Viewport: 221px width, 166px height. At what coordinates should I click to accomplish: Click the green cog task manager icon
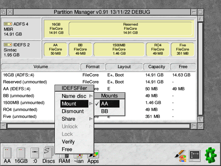click(211, 155)
